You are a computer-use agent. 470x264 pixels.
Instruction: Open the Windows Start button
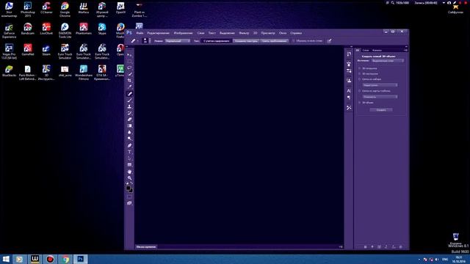[x=6, y=259]
